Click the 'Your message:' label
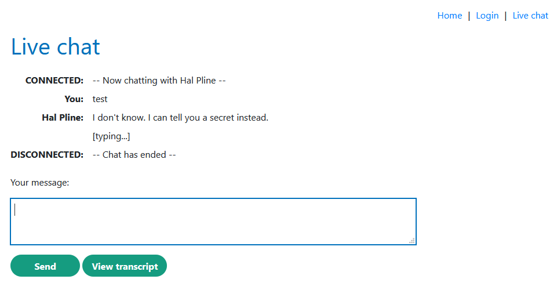557x290 pixels. click(39, 183)
